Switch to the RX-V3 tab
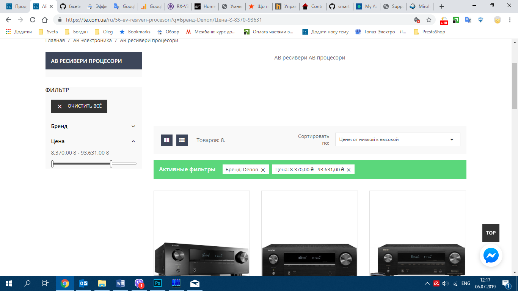Screen dimensions: 518x291 tap(179, 6)
